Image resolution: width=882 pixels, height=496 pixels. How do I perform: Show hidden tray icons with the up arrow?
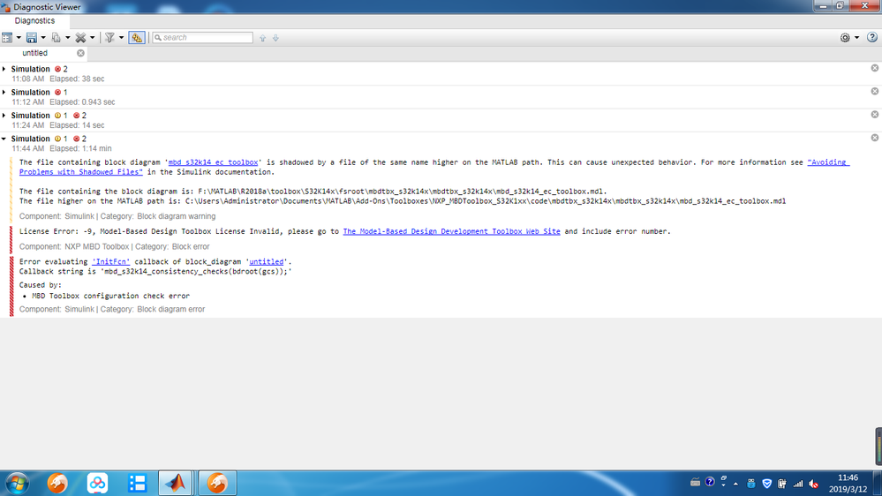[x=735, y=484]
